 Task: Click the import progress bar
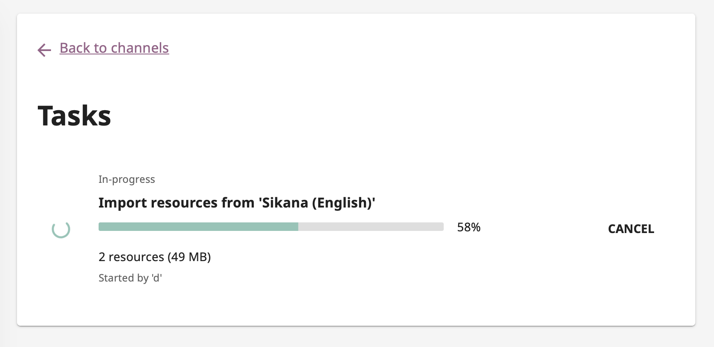coord(271,227)
